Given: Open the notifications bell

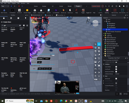Looking at the screenshot, I should tap(124, 6).
